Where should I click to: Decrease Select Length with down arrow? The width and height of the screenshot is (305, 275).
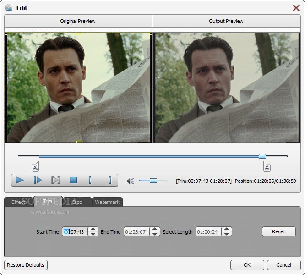227,234
